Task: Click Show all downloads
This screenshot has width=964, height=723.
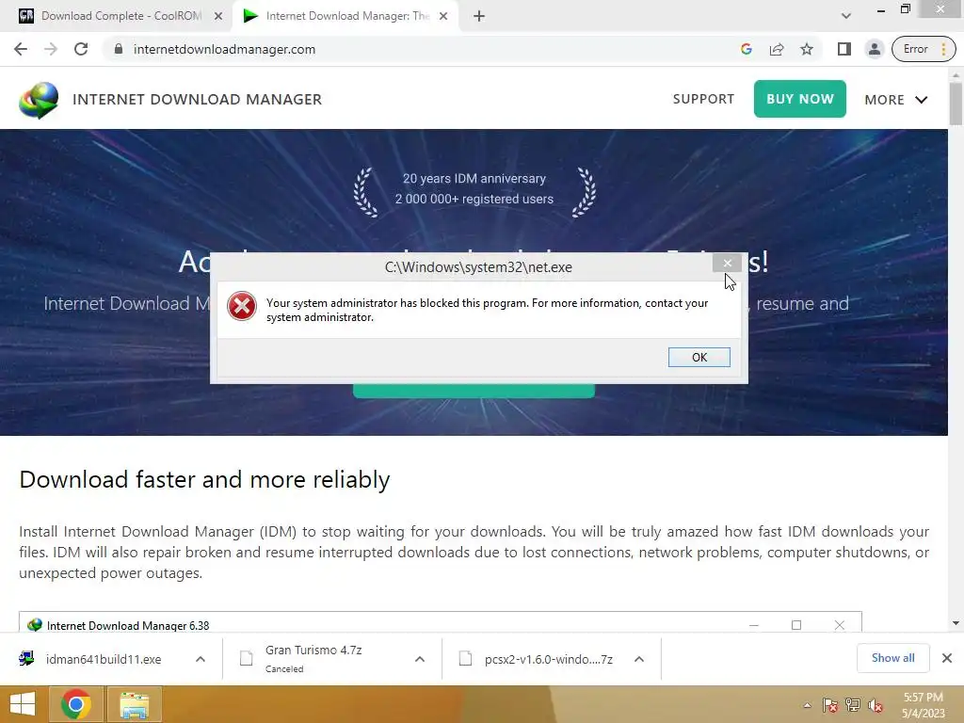Action: coord(892,658)
